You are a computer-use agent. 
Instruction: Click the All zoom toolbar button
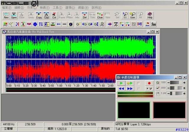coord(140,15)
